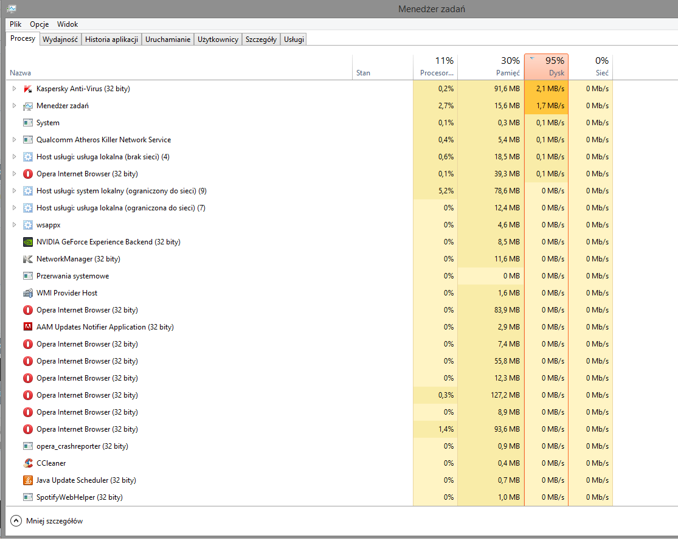Click the opera_crashreporter process icon

point(28,446)
